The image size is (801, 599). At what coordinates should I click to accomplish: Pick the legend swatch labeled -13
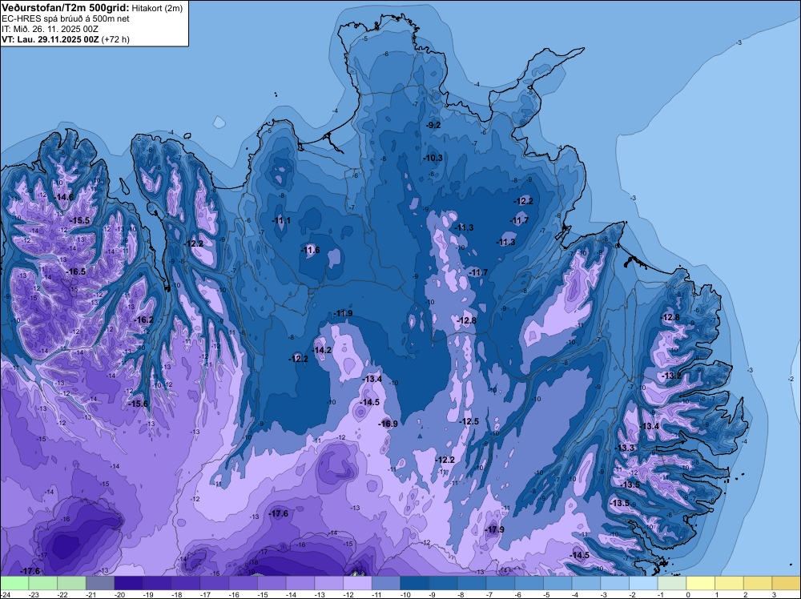click(x=329, y=583)
